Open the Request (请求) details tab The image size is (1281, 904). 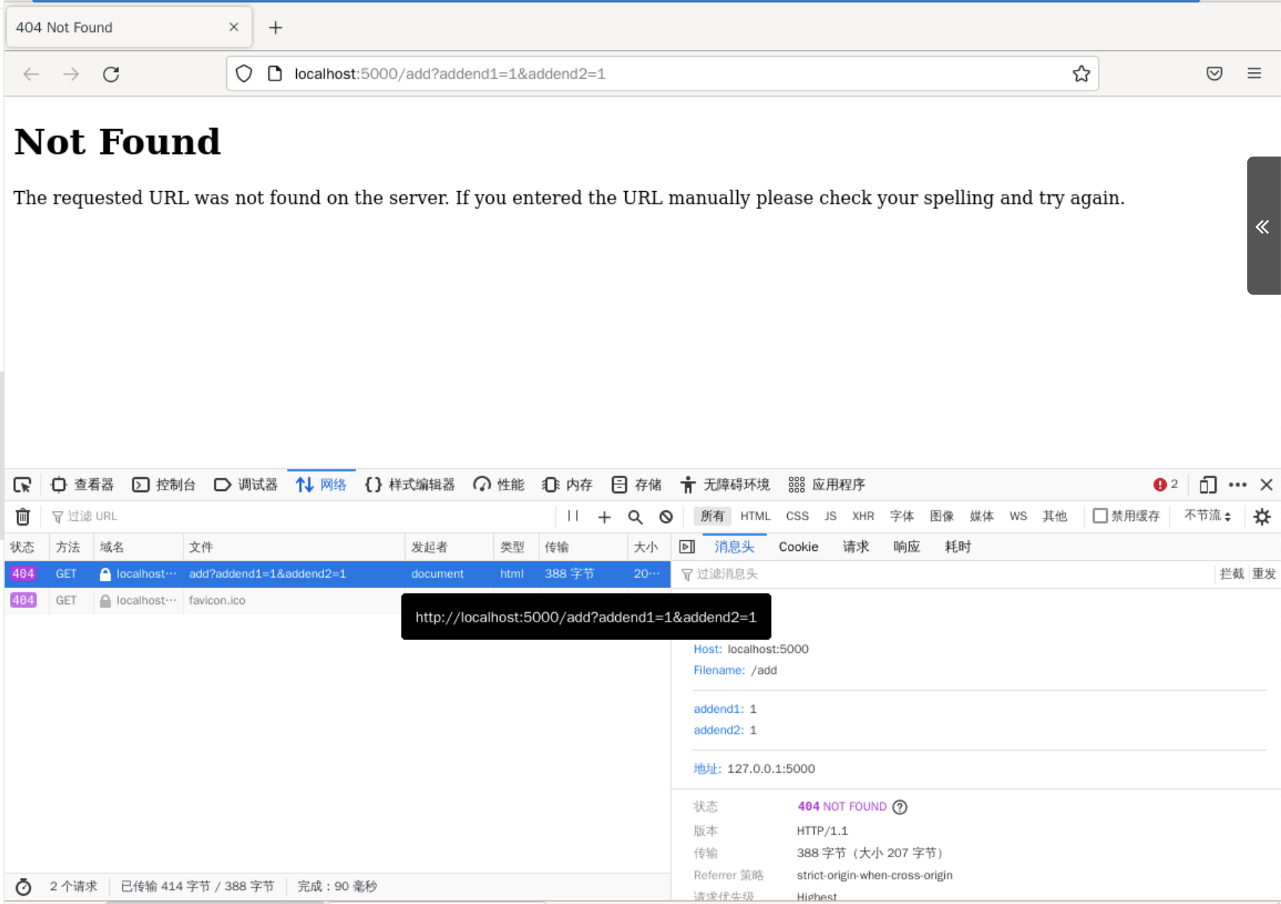tap(856, 547)
